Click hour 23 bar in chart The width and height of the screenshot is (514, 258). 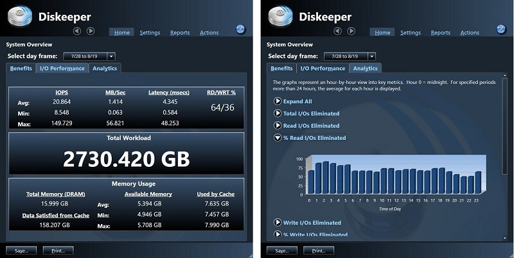tap(478, 182)
